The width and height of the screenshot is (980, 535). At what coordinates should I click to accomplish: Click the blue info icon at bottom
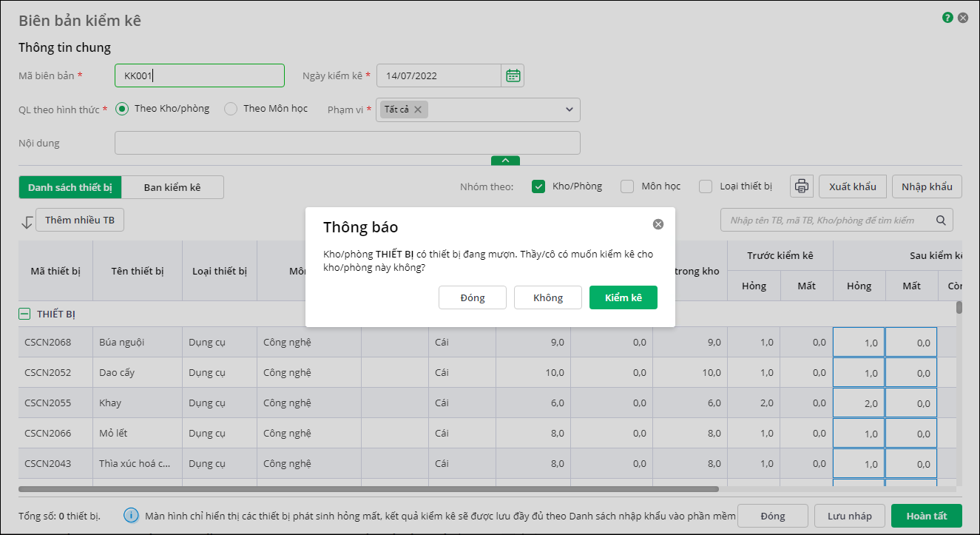tap(130, 515)
